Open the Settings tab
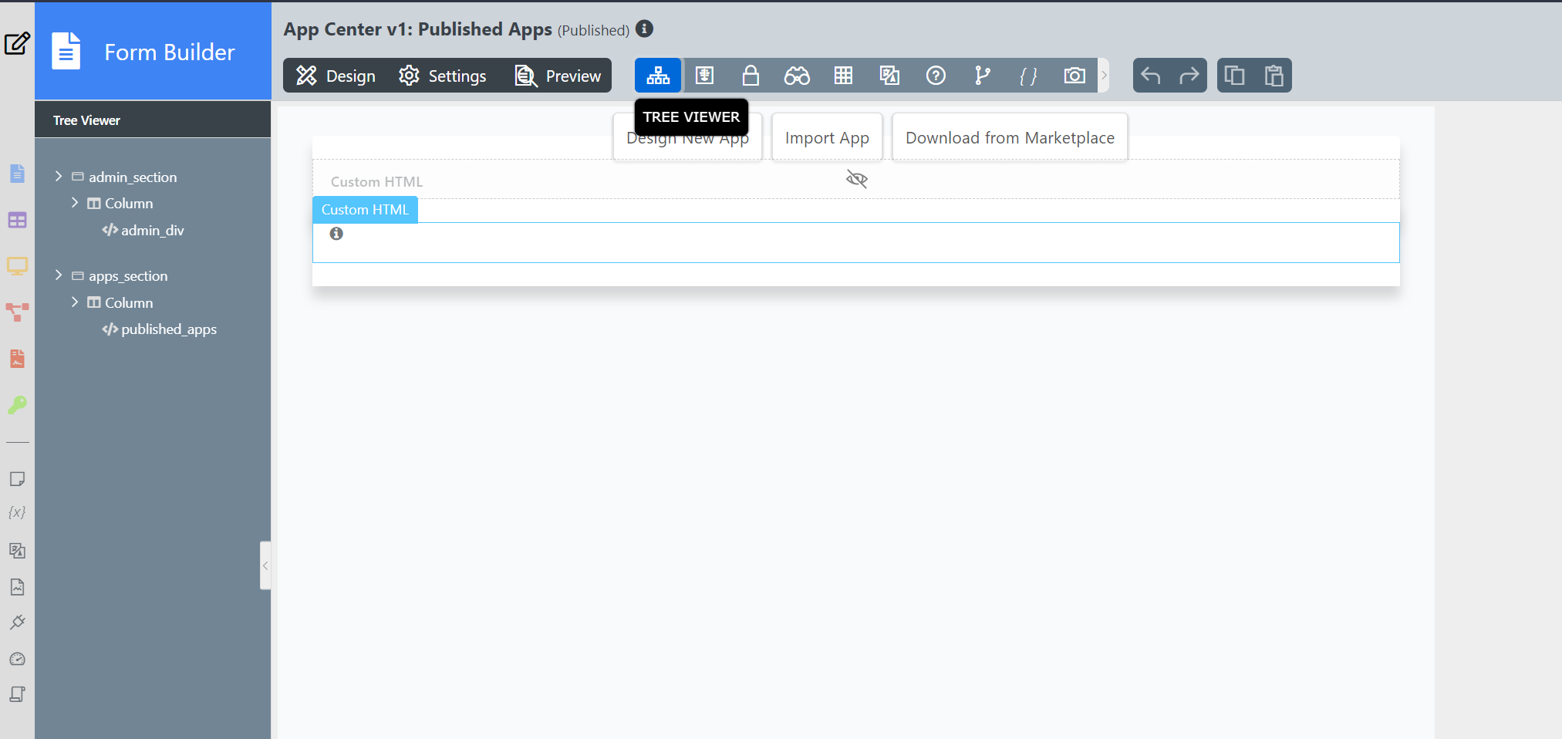Viewport: 1562px width, 739px height. click(x=443, y=76)
